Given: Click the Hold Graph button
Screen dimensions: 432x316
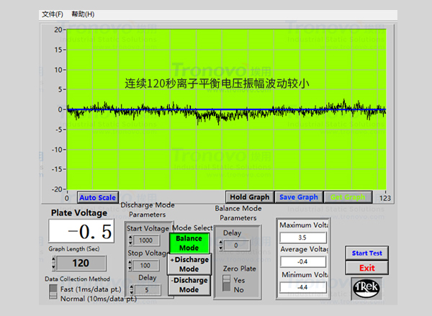Looking at the screenshot, I should tap(250, 197).
